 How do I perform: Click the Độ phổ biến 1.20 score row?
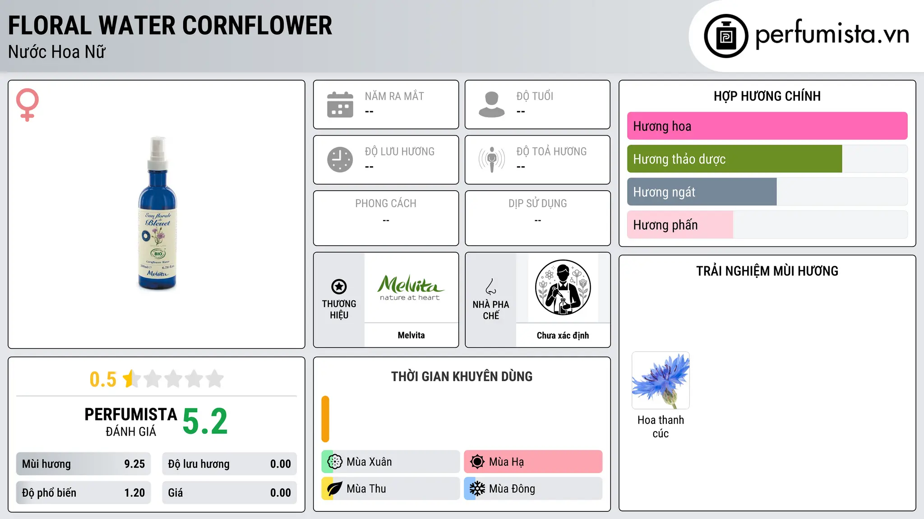point(83,493)
